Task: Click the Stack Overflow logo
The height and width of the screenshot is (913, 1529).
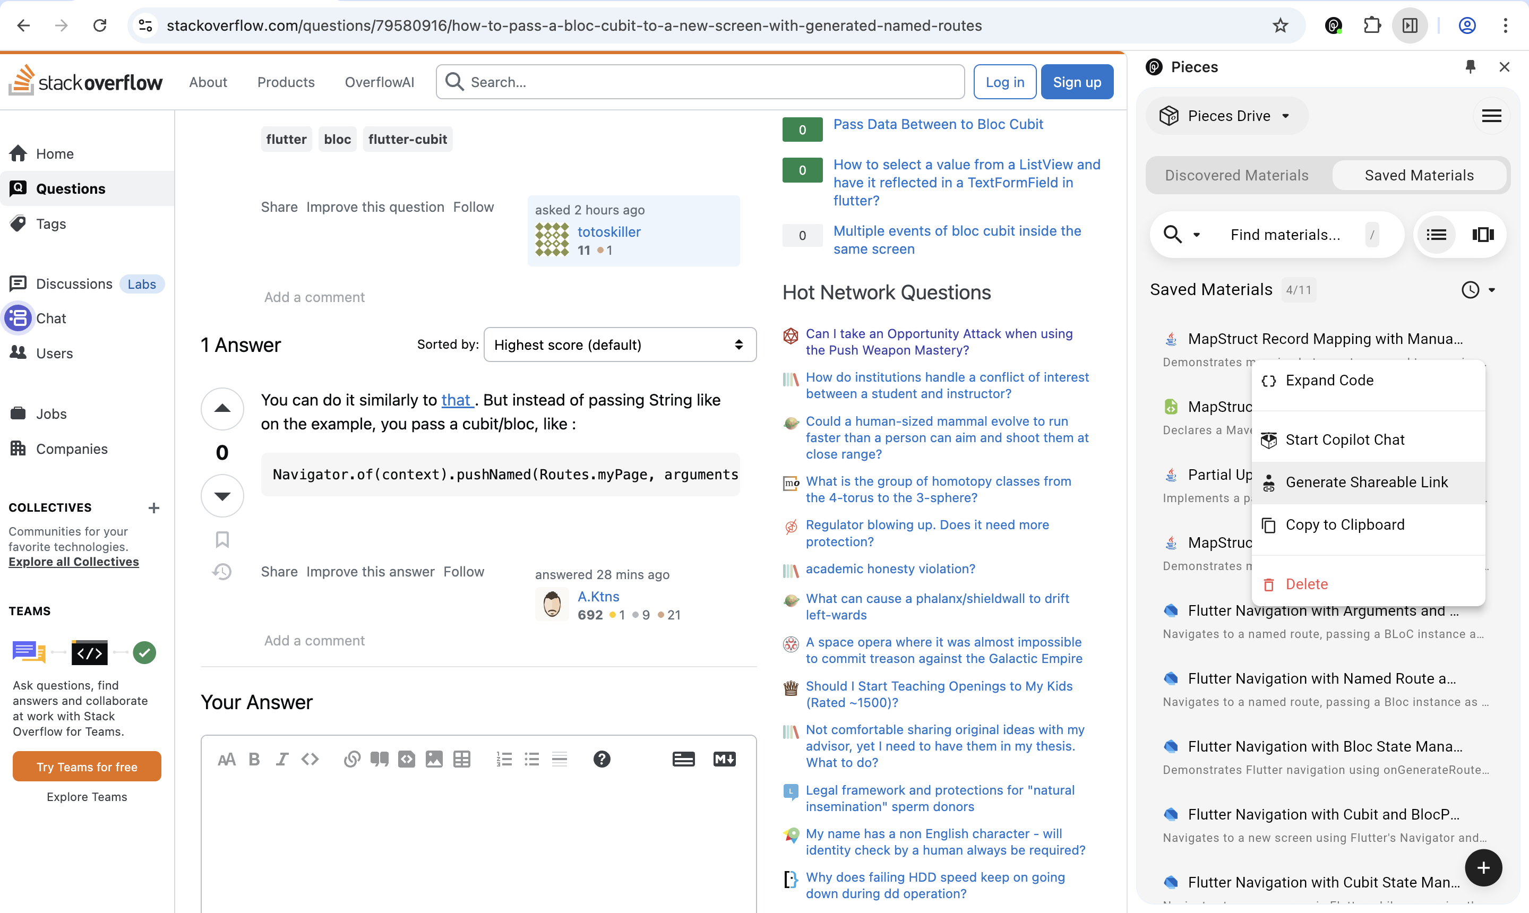Action: [x=85, y=81]
